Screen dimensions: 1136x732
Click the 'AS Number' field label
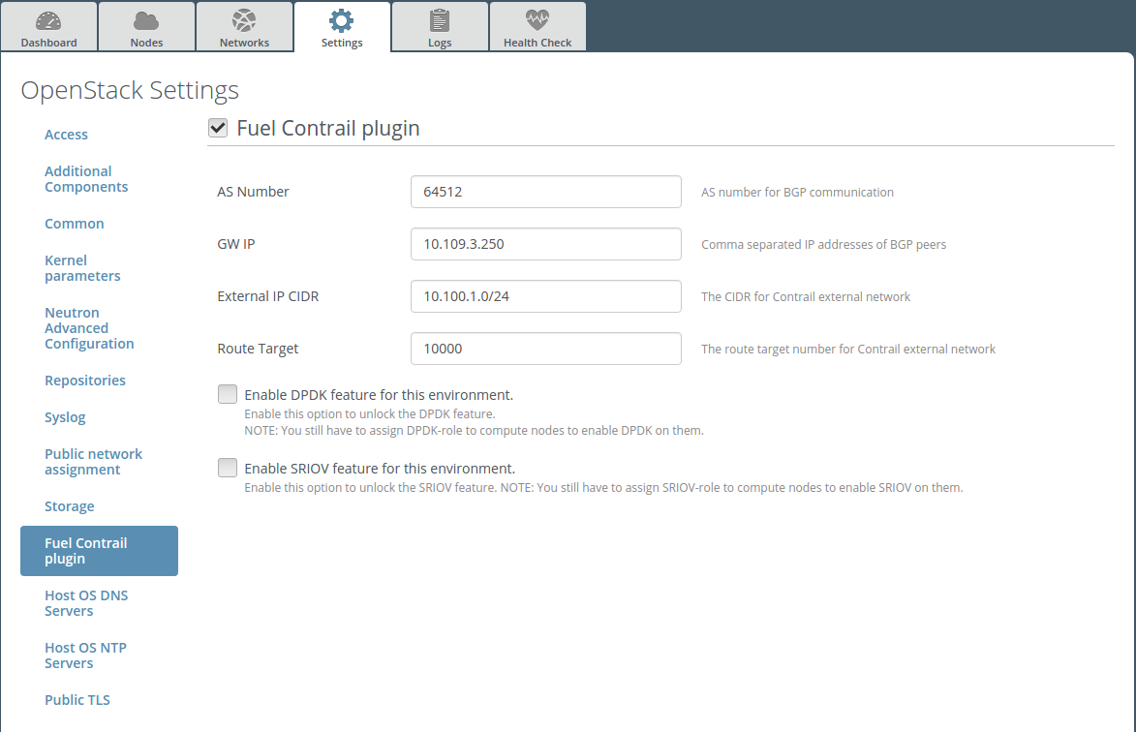pyautogui.click(x=253, y=192)
